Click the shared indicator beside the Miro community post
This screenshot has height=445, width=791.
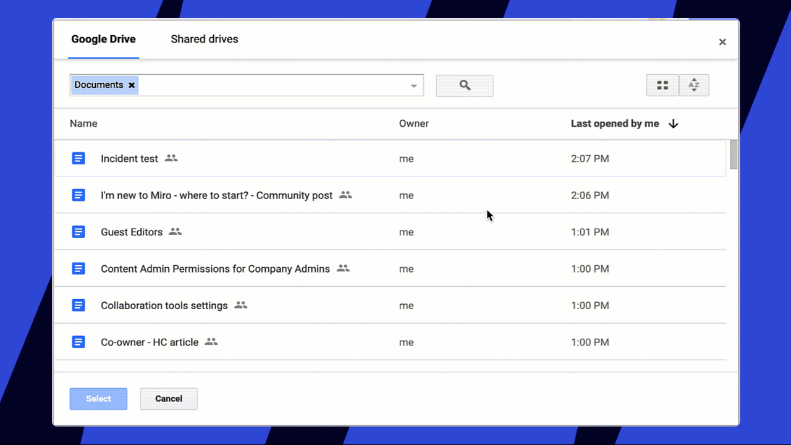(345, 195)
